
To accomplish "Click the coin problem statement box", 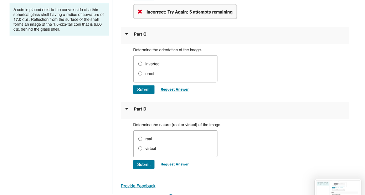I will click(x=59, y=19).
